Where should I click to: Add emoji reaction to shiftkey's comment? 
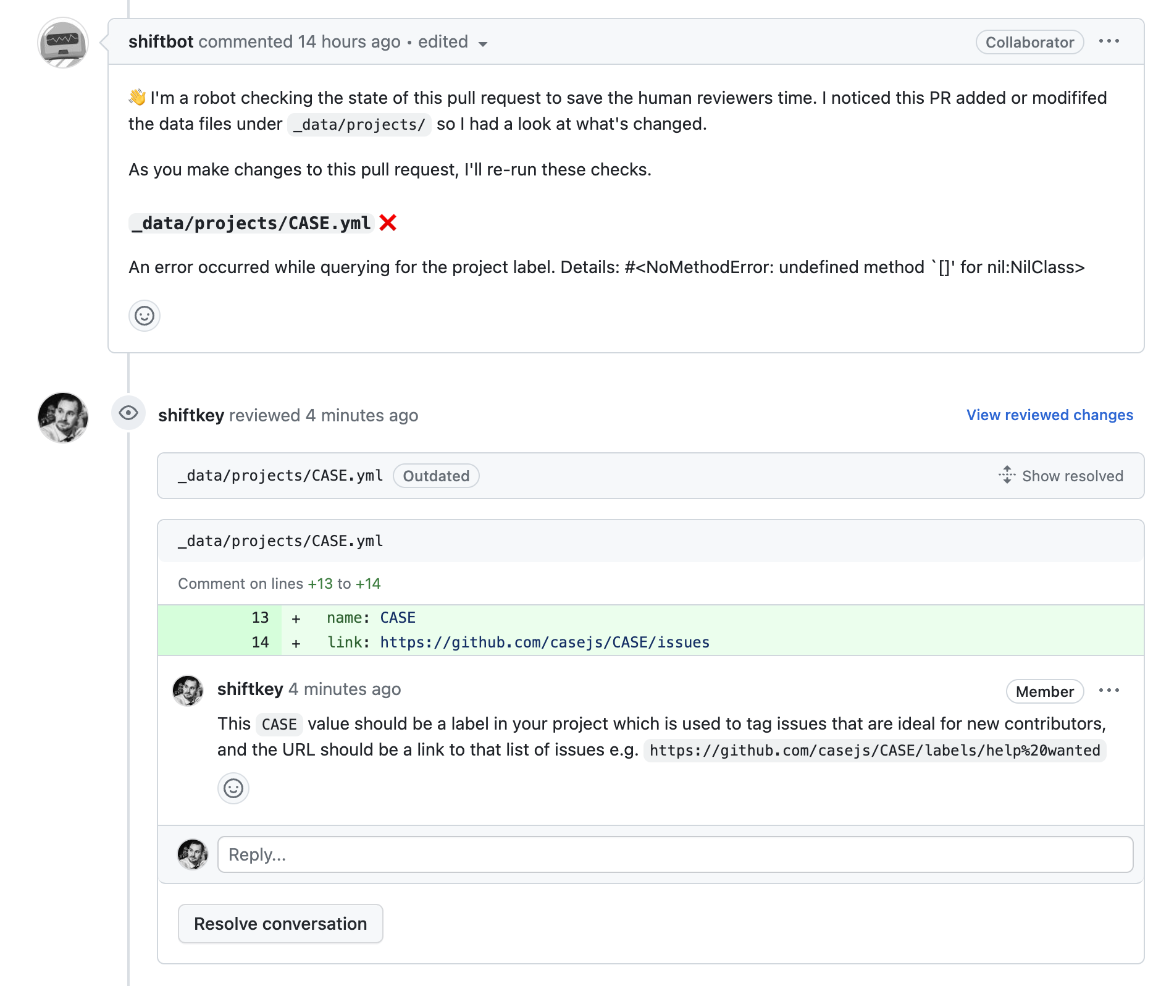pyautogui.click(x=233, y=788)
